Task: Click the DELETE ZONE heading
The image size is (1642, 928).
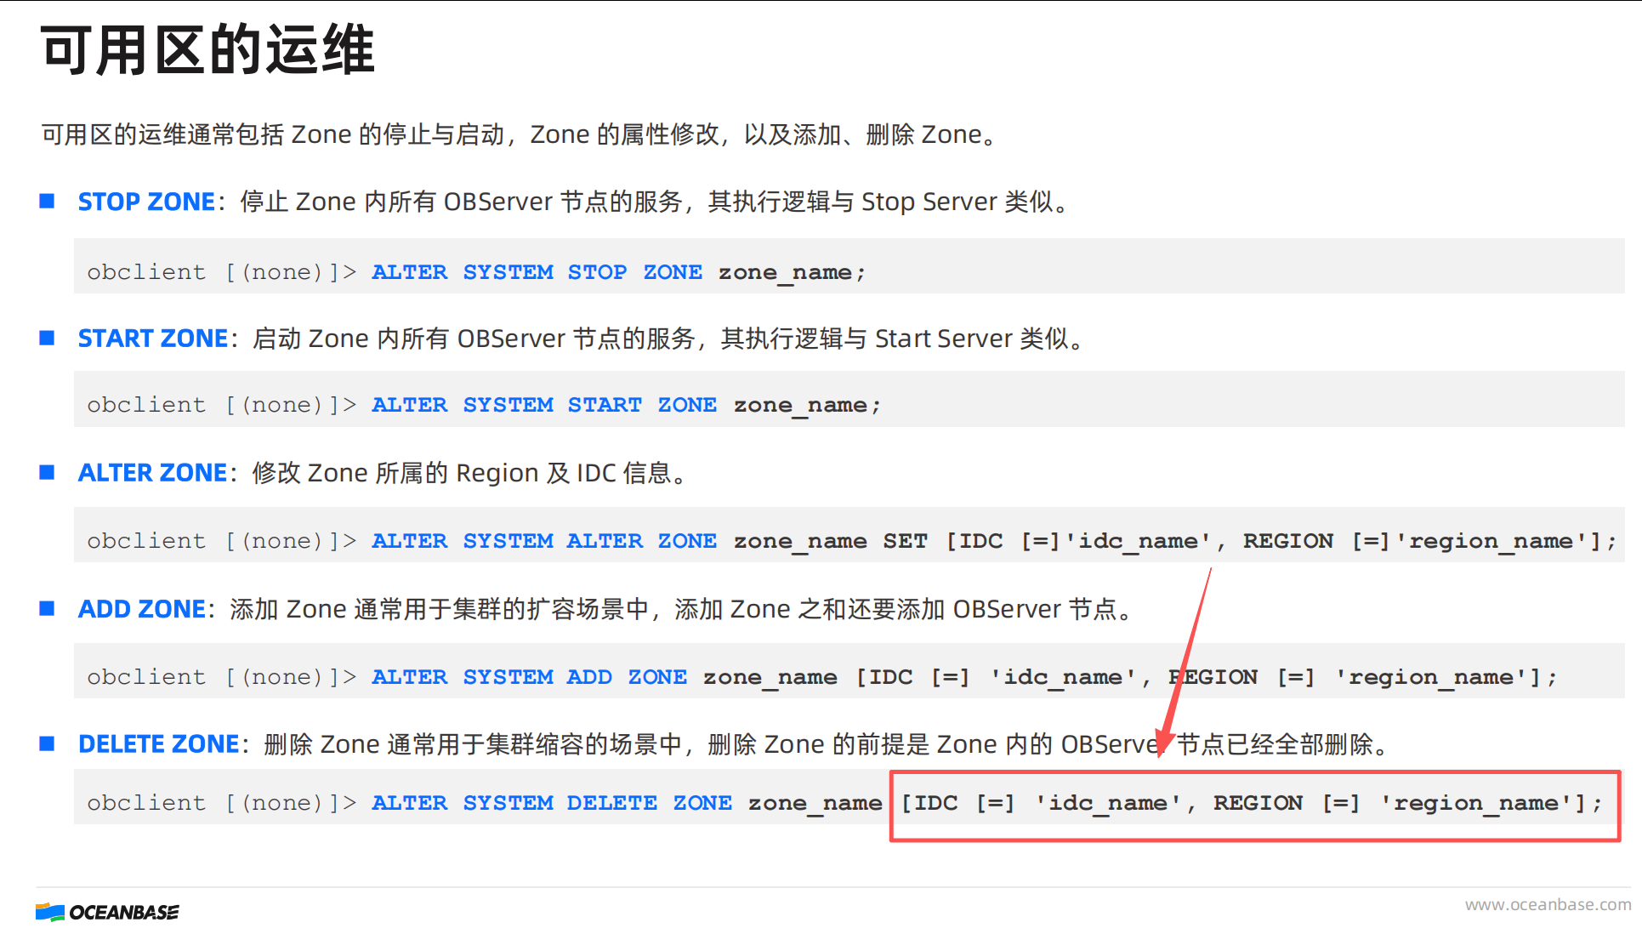Action: [x=159, y=744]
